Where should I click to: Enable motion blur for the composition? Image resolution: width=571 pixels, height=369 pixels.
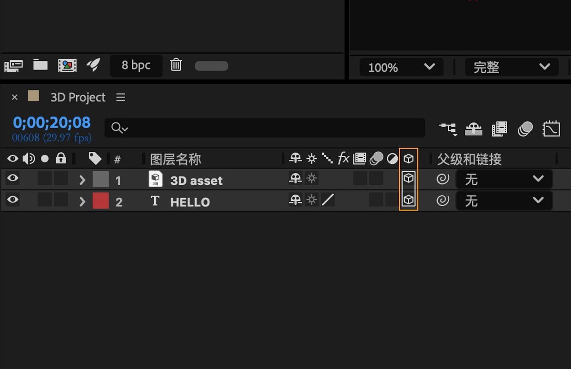click(x=525, y=129)
